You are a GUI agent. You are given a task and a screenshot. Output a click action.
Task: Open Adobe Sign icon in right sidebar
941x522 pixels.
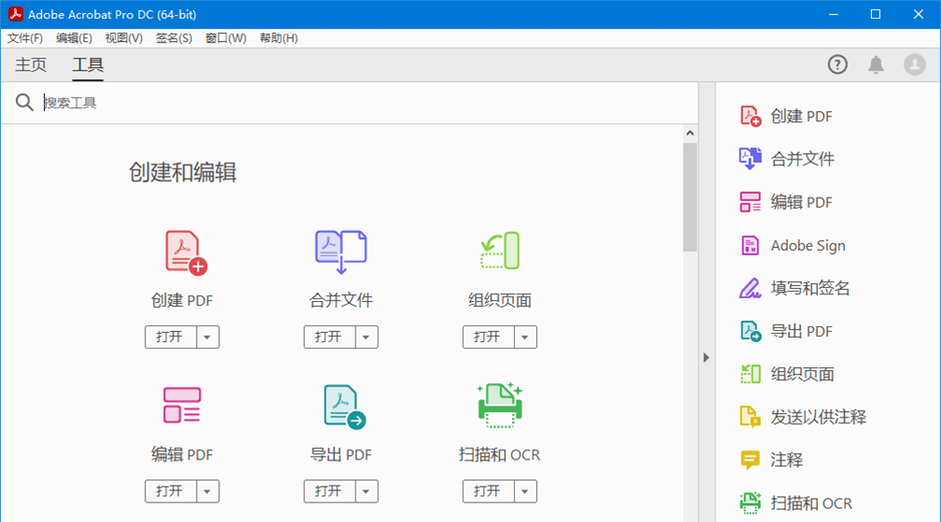750,245
